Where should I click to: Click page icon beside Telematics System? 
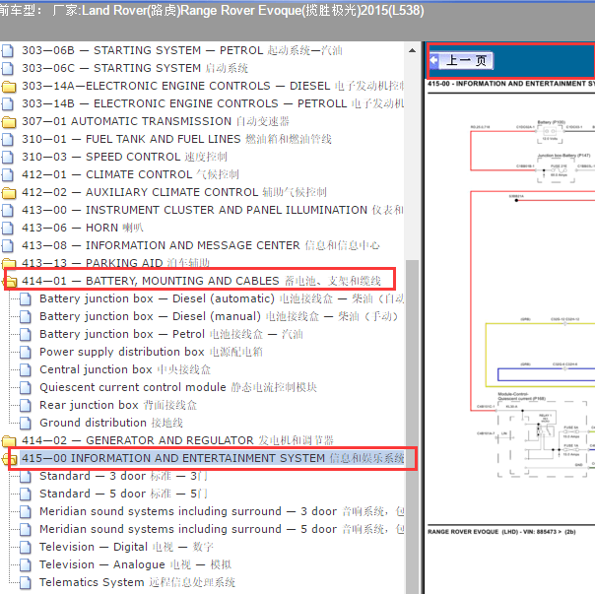coord(26,583)
